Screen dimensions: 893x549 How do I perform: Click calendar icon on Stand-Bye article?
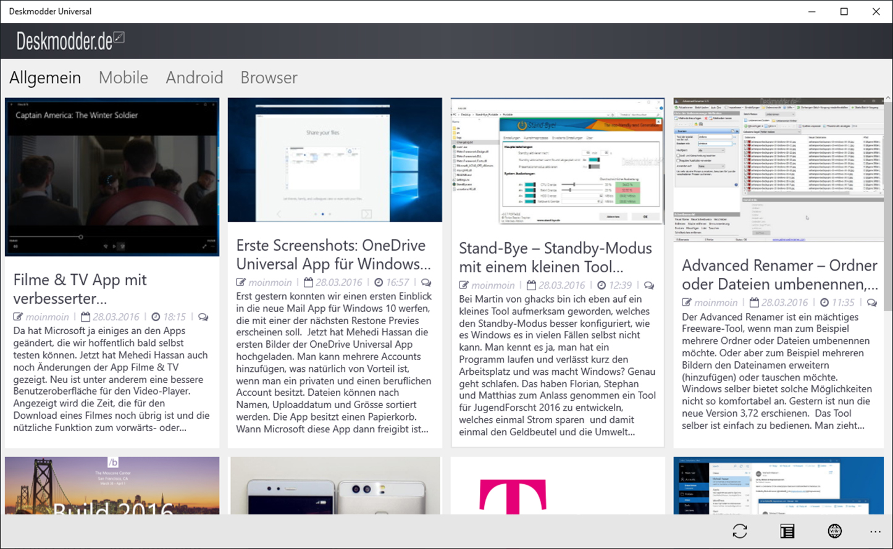pos(532,285)
